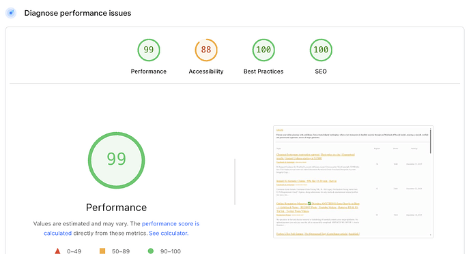Open the SEO score gauge 100
471x254 pixels.
(x=321, y=50)
